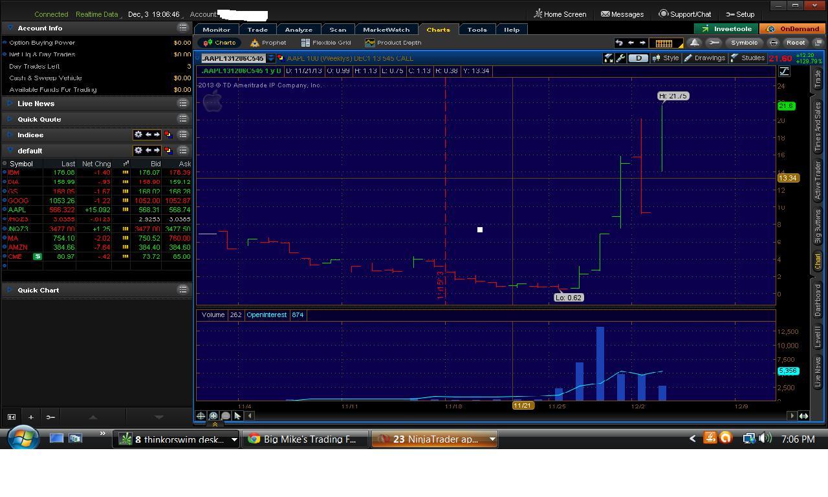Screen dimensions: 828x497
Task: Switch to the Monitor tab
Action: (216, 30)
